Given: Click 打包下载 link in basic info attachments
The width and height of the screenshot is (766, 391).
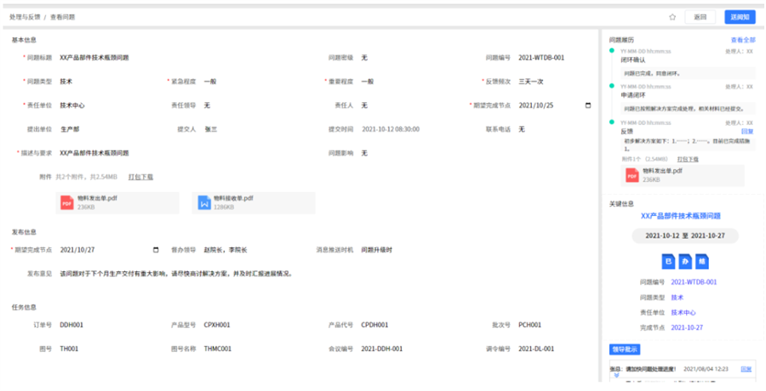Looking at the screenshot, I should pyautogui.click(x=140, y=177).
